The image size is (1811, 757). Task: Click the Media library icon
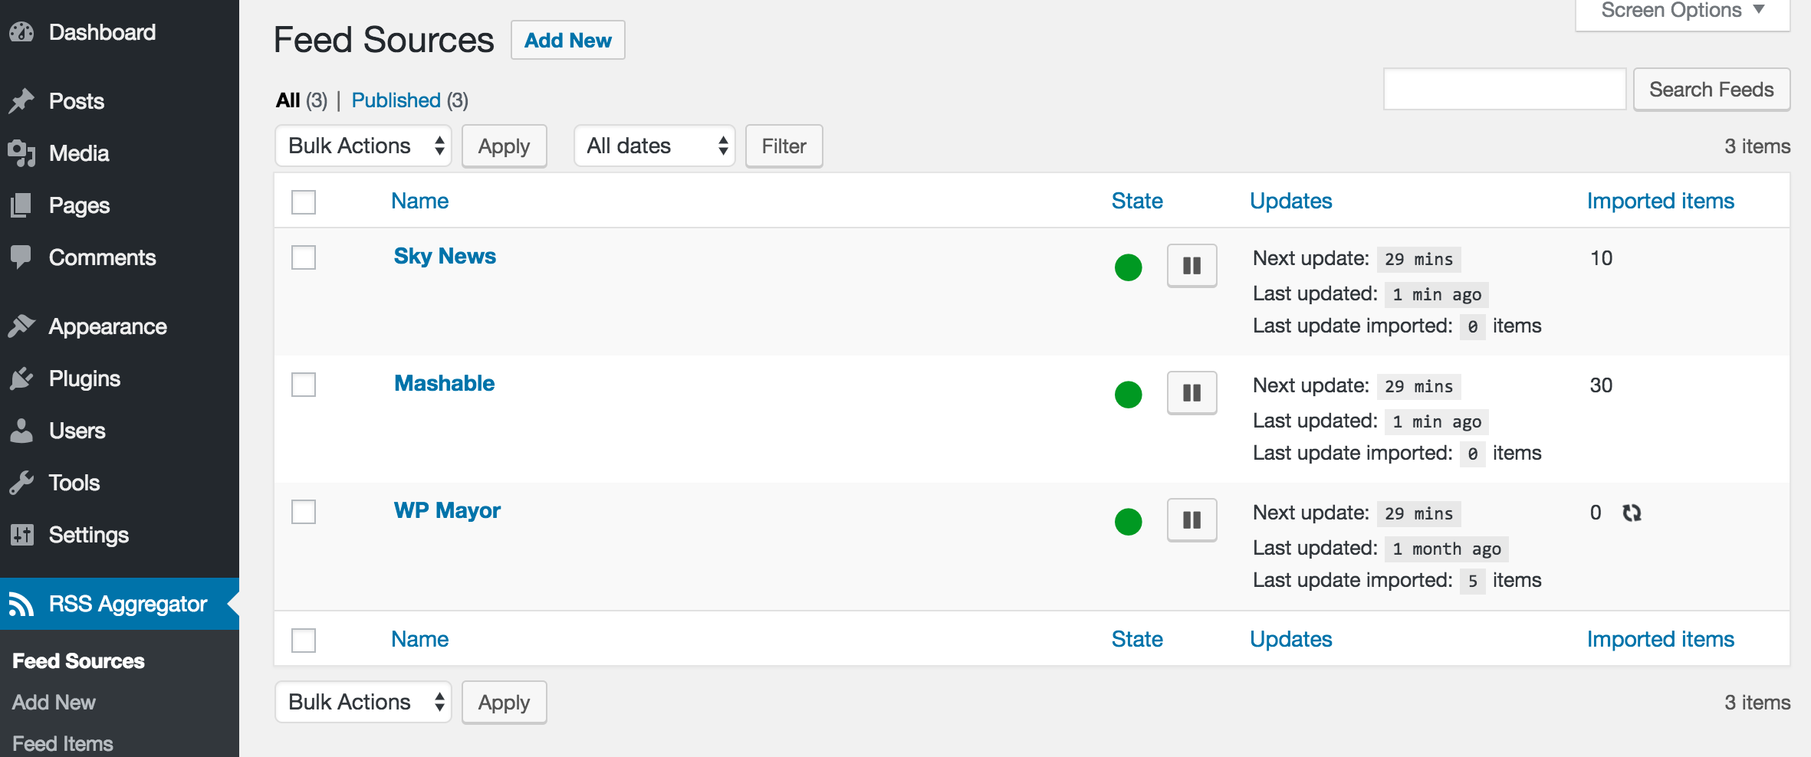[22, 153]
